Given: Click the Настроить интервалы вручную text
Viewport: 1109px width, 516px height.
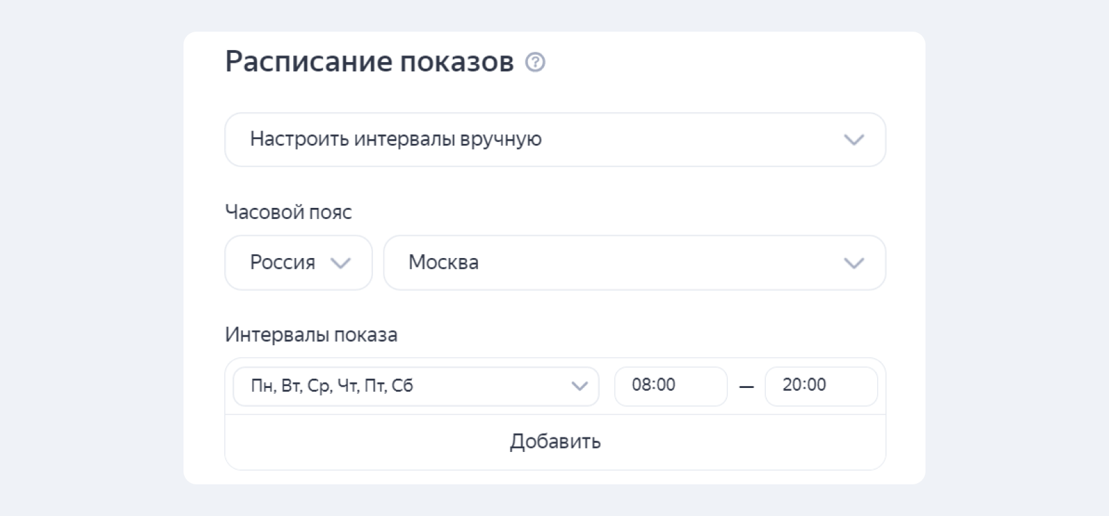Looking at the screenshot, I should [x=395, y=139].
